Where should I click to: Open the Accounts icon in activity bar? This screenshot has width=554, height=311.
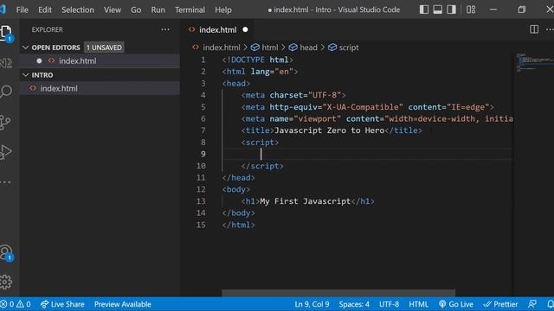[6, 252]
